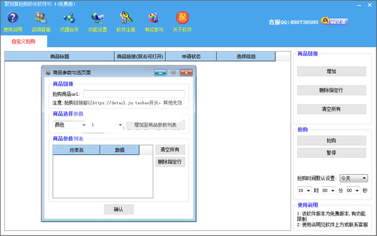Image resolution: width=377 pixels, height=236 pixels.
Task: Click the 确认 confirm button
Action: (x=119, y=210)
